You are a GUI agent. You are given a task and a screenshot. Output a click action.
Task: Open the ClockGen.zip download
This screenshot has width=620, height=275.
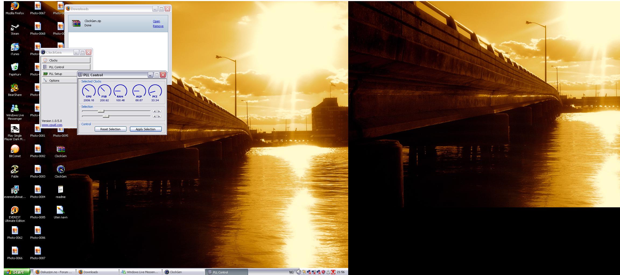point(156,21)
